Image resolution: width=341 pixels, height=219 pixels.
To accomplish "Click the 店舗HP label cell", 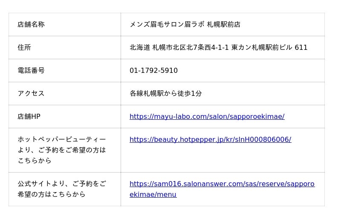I will [29, 116].
